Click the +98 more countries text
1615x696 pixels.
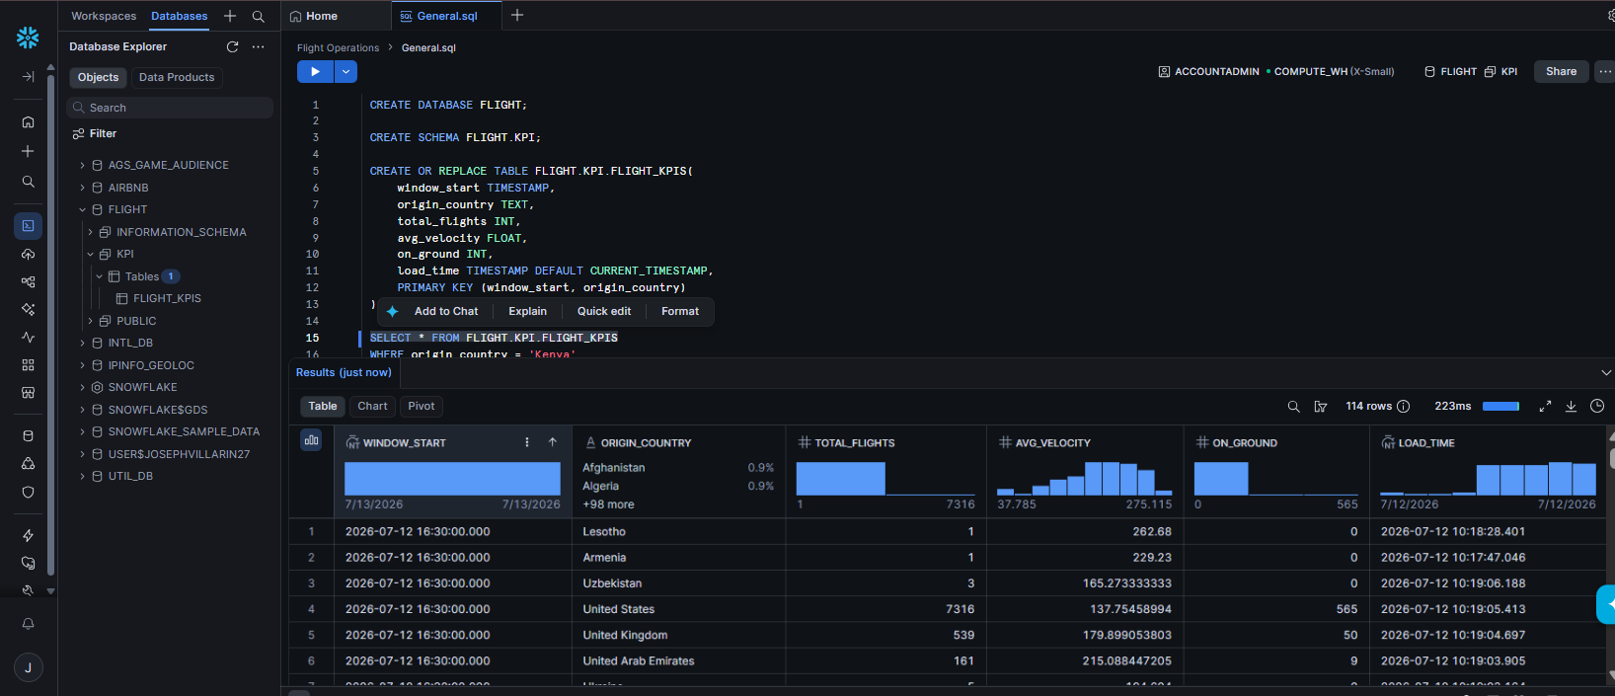(x=608, y=504)
